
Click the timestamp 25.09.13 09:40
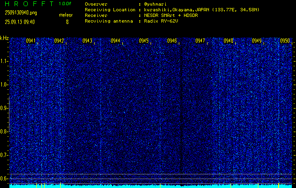tap(20, 22)
